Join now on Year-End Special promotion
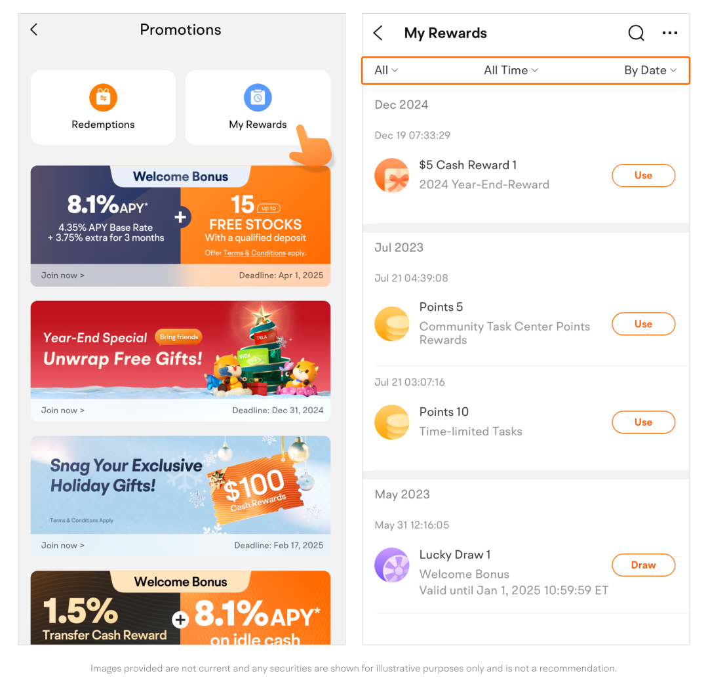The height and width of the screenshot is (688, 708). pyautogui.click(x=63, y=410)
